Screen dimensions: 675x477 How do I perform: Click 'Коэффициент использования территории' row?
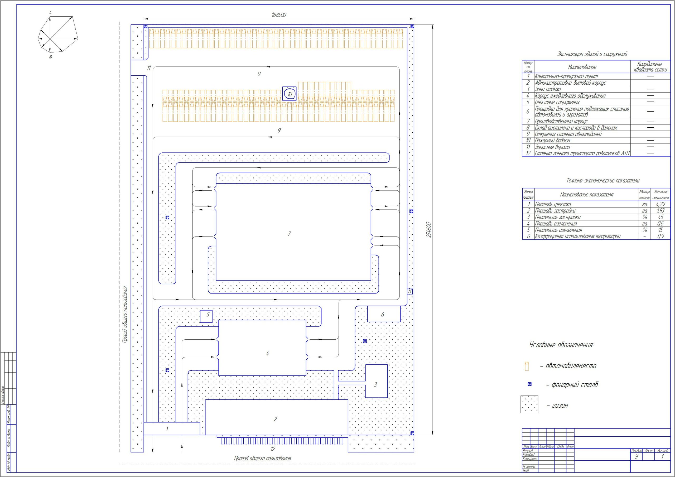tap(596, 236)
